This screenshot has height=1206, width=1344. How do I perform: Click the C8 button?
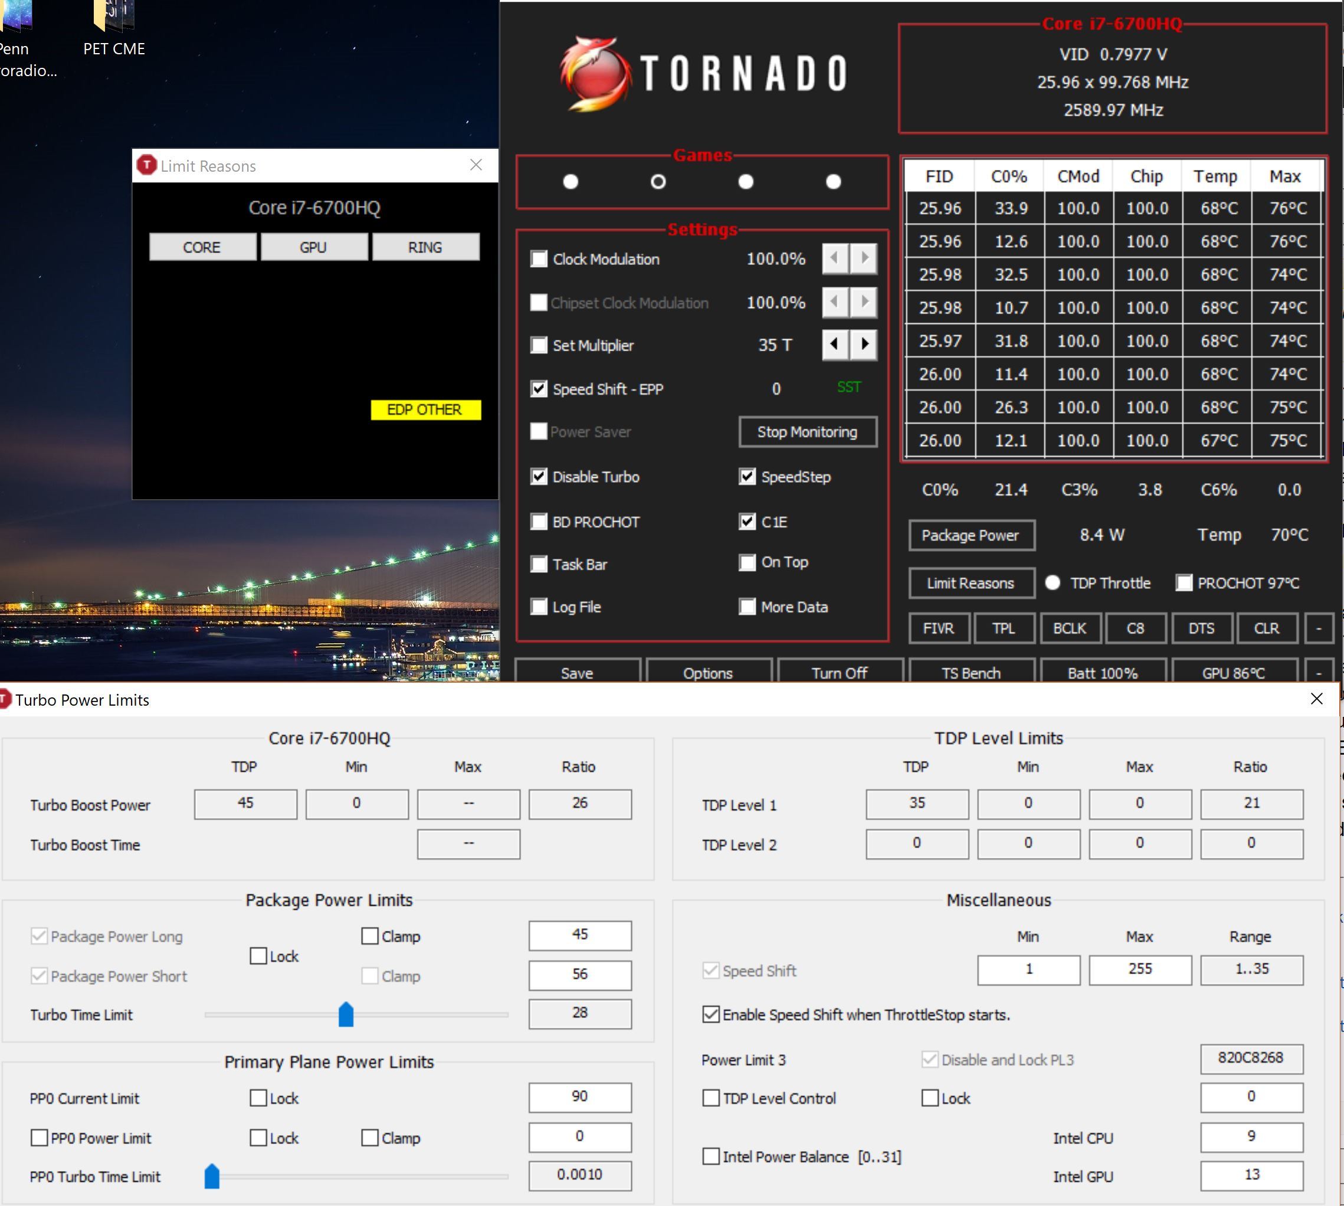[1135, 628]
